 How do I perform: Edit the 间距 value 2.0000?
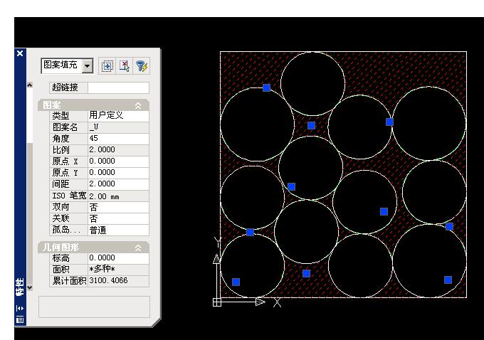pyautogui.click(x=118, y=184)
